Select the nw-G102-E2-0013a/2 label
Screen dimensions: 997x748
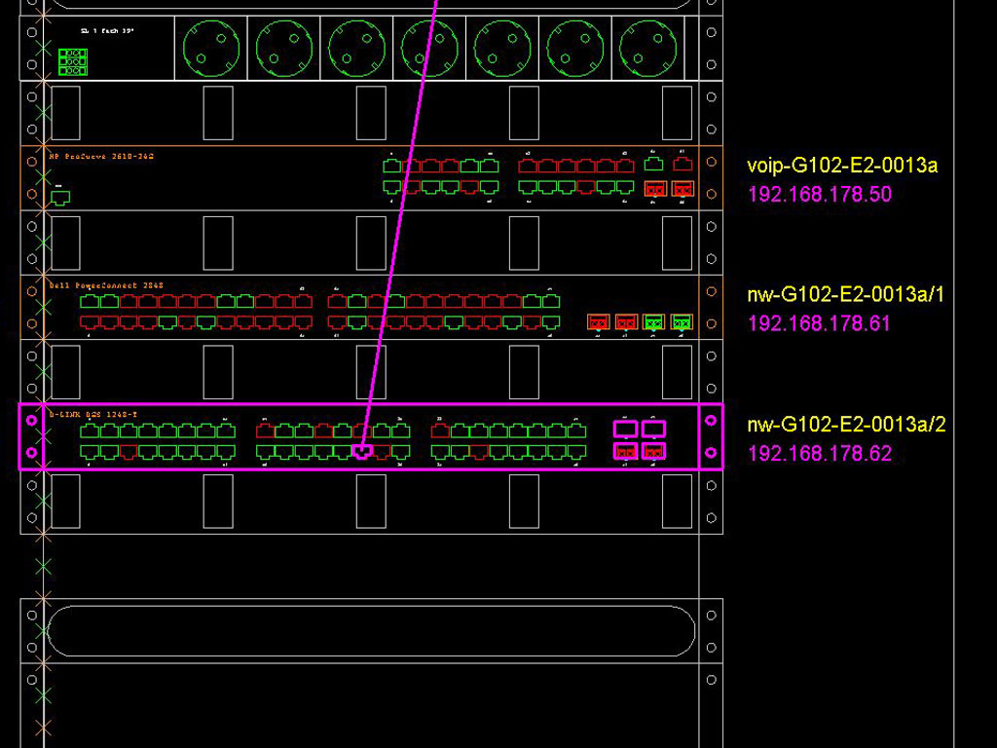click(x=846, y=424)
